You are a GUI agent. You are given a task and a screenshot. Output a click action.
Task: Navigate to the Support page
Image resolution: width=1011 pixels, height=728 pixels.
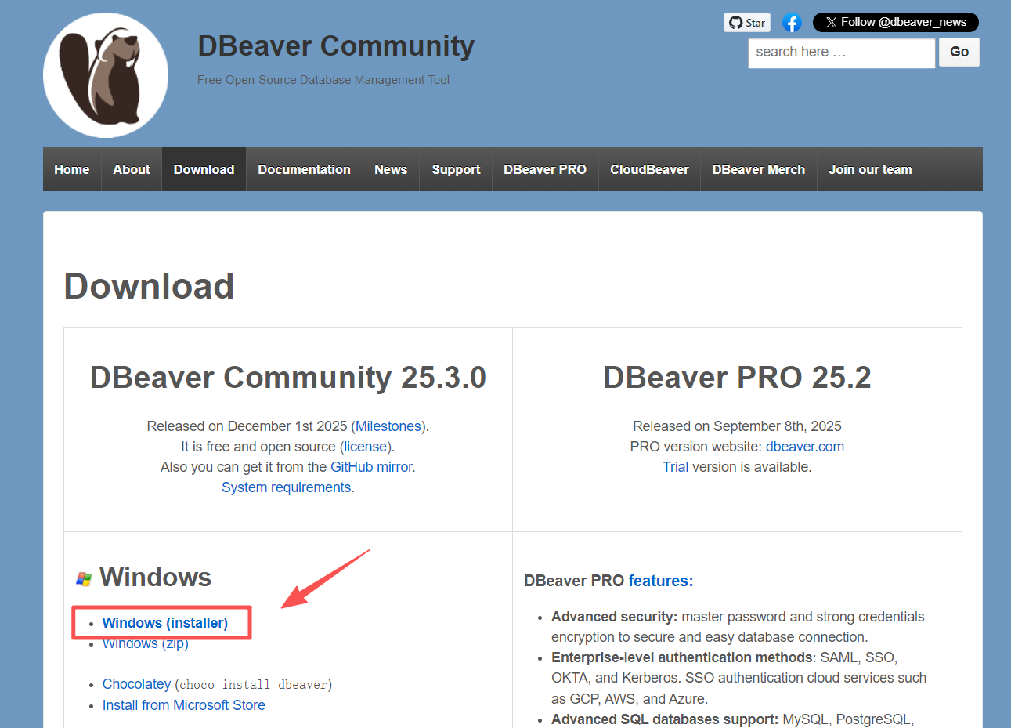click(456, 169)
